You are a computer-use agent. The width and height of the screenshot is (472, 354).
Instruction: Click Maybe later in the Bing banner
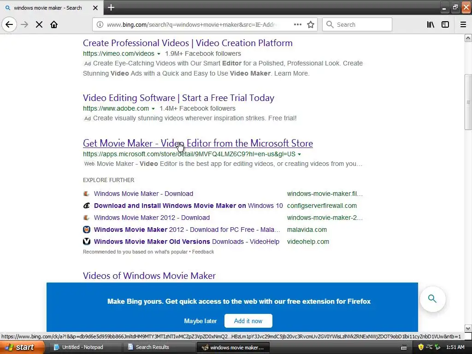[x=201, y=321]
